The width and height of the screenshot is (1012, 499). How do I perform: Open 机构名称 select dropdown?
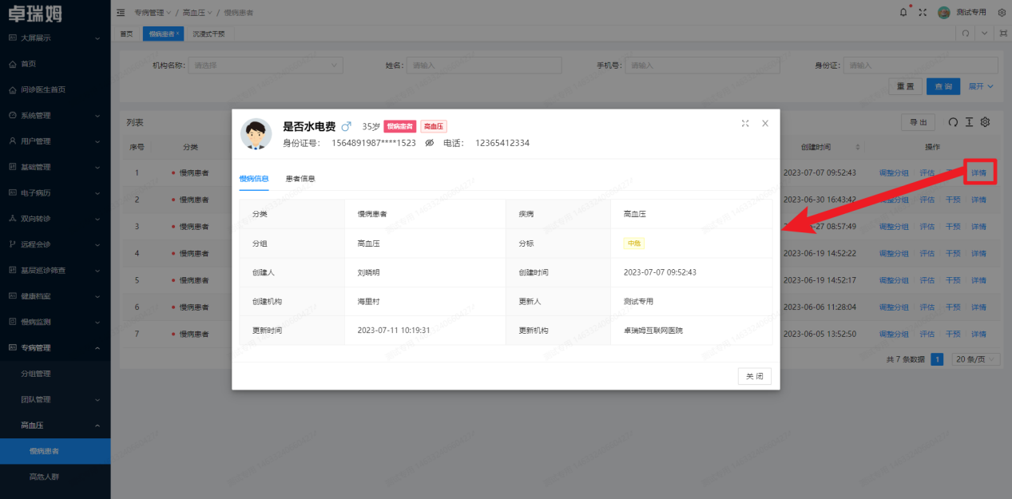pos(266,65)
